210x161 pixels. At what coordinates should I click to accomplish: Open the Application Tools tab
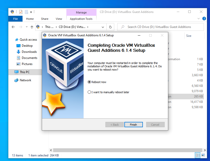(x=81, y=19)
